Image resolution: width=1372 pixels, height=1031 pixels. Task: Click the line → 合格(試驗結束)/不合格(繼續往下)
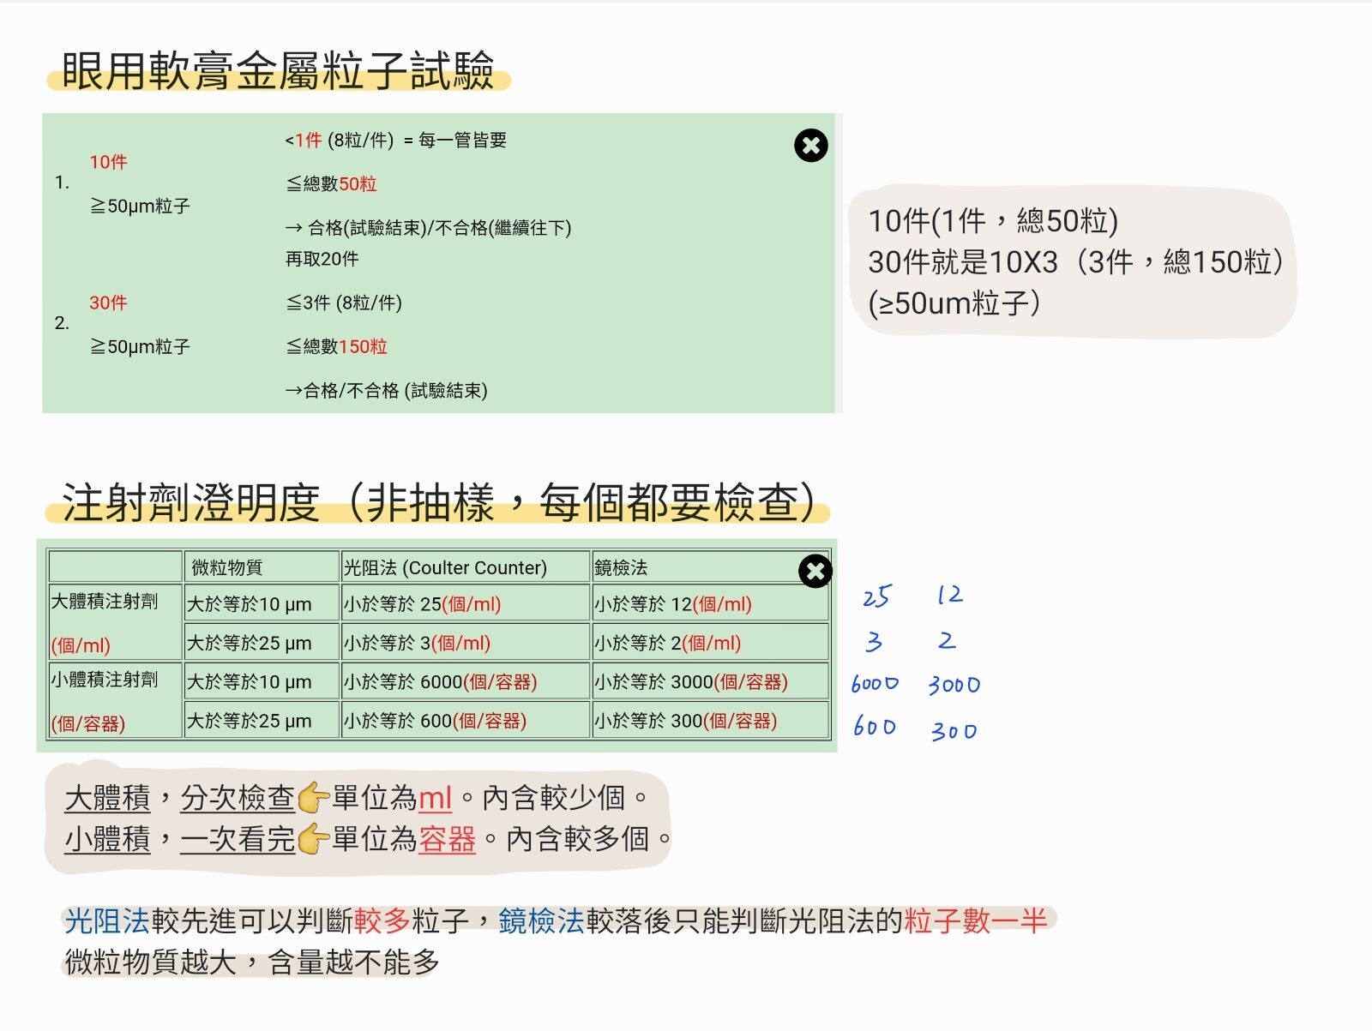(x=428, y=228)
